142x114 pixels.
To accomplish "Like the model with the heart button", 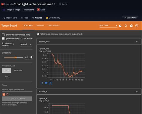I will (x=62, y=4).
